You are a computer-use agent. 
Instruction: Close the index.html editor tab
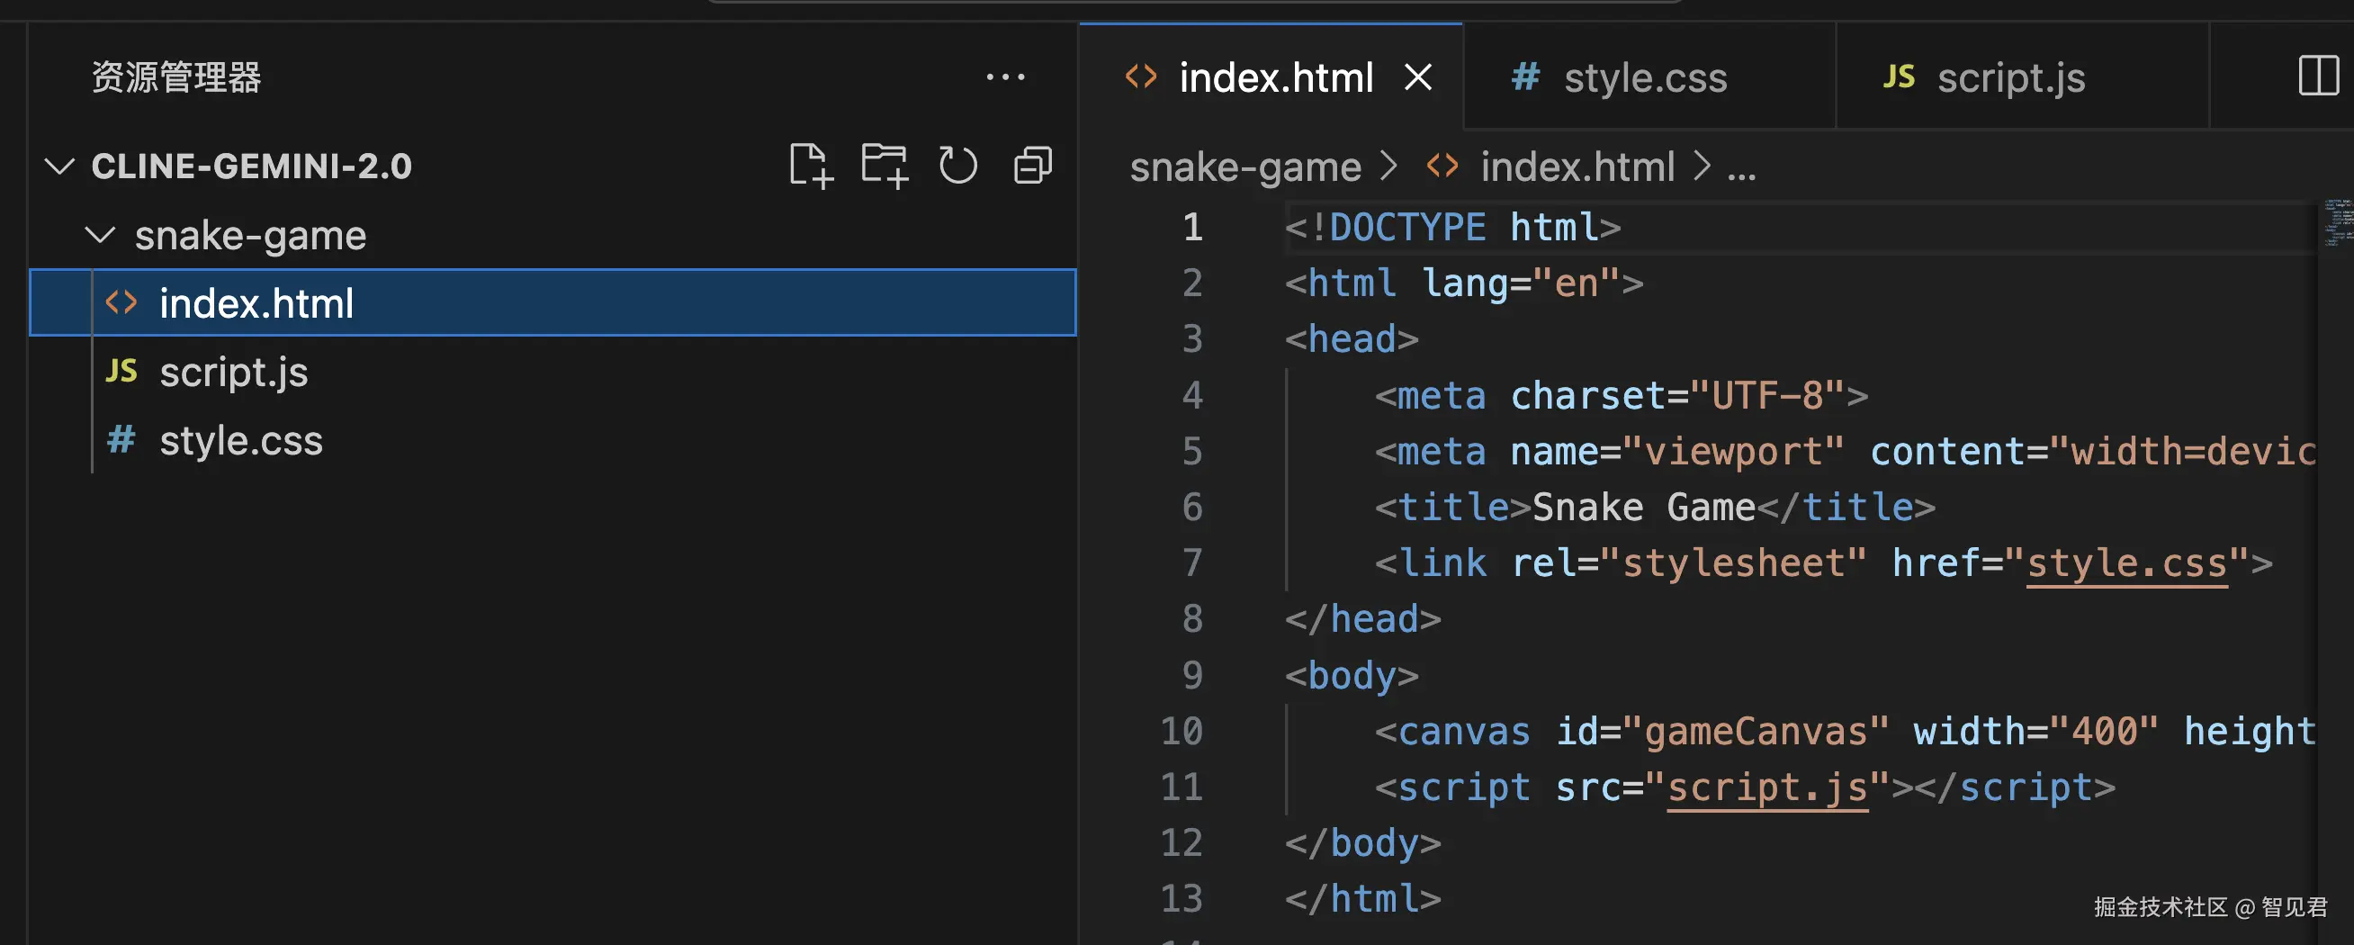[x=1417, y=77]
